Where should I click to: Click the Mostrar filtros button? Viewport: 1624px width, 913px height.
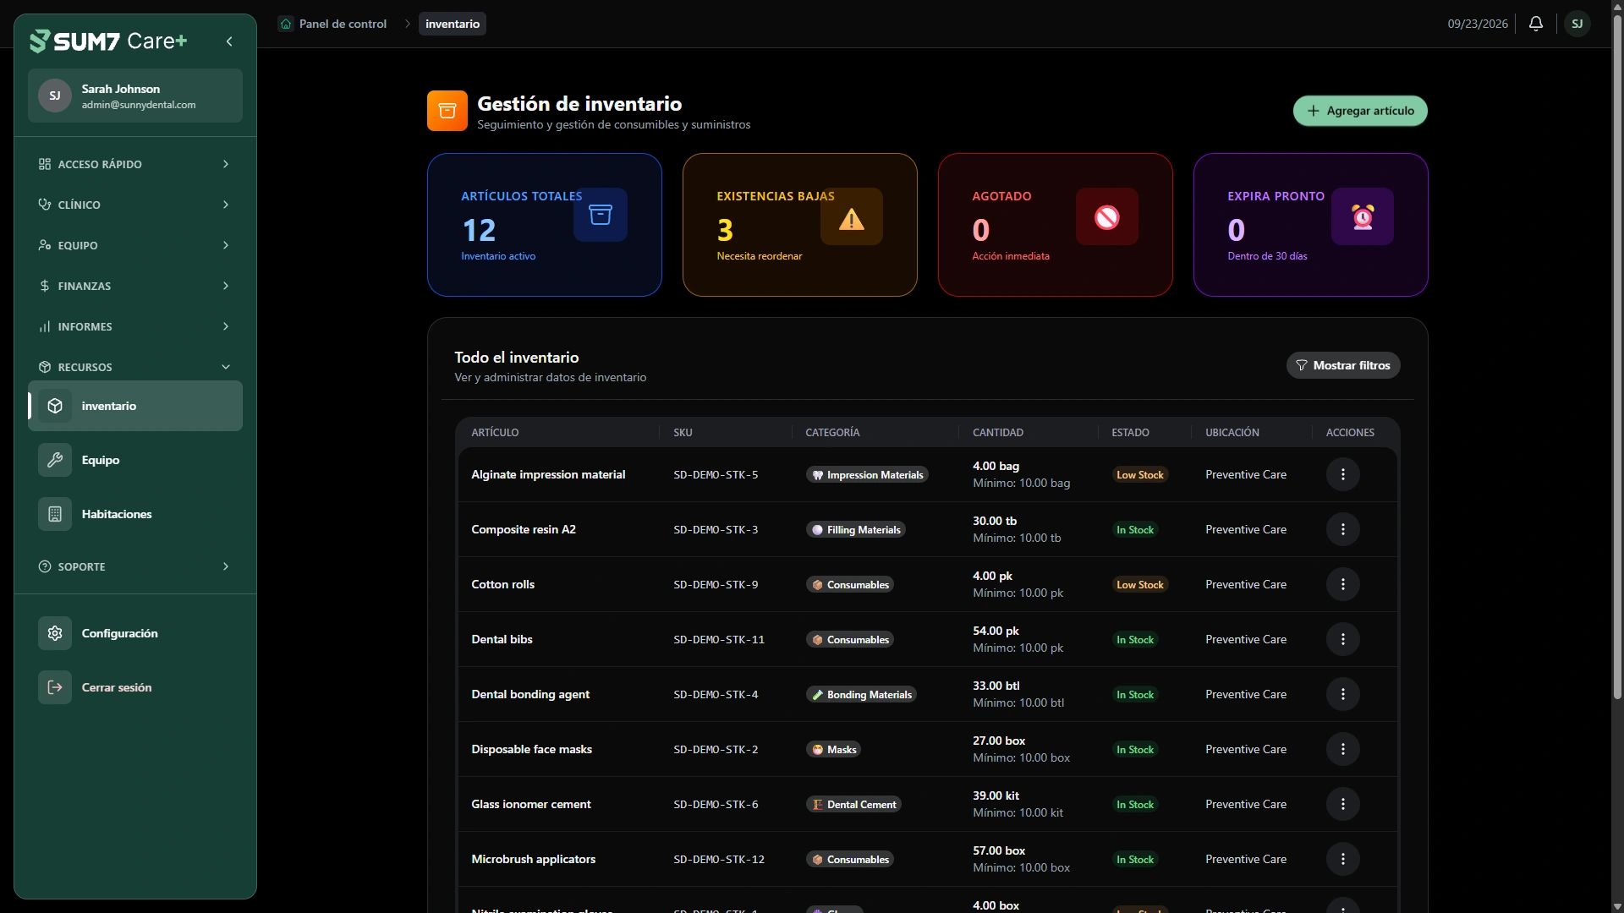pos(1343,365)
